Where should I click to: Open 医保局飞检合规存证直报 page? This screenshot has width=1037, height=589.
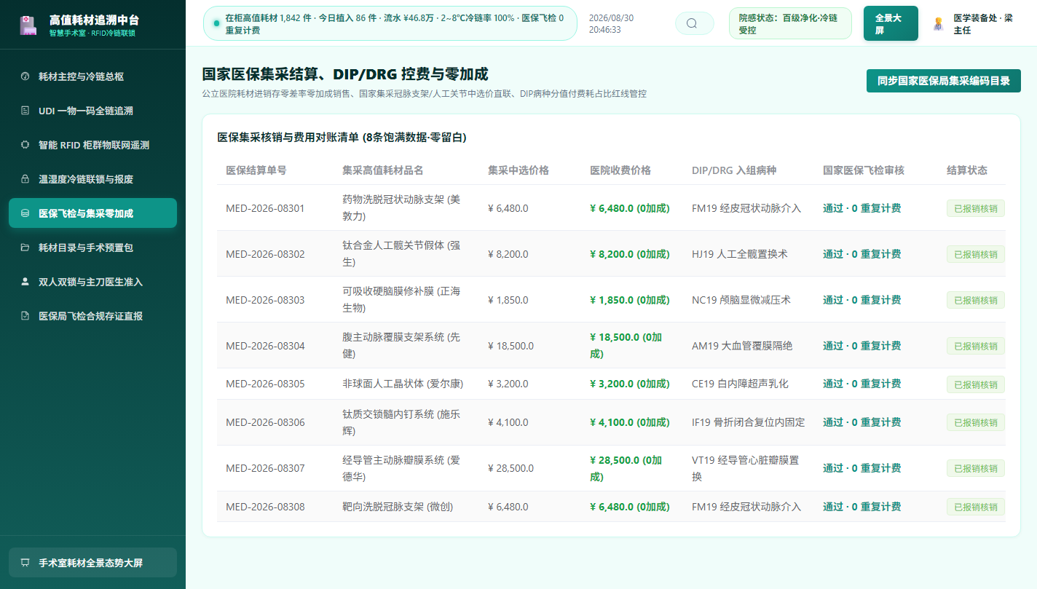pyautogui.click(x=92, y=316)
